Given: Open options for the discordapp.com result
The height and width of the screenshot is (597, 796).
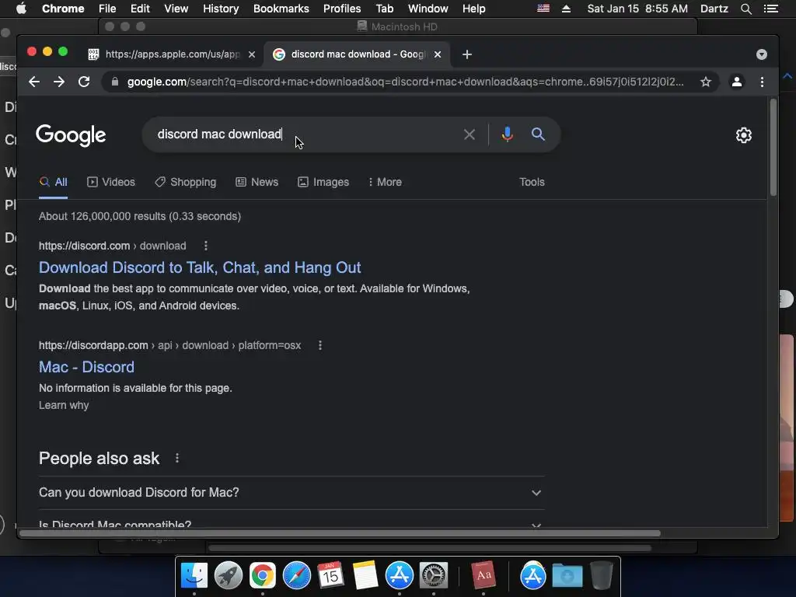Looking at the screenshot, I should click(319, 345).
